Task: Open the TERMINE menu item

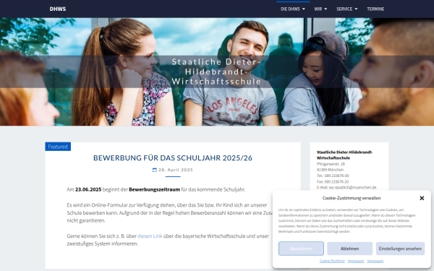Action: pos(375,9)
